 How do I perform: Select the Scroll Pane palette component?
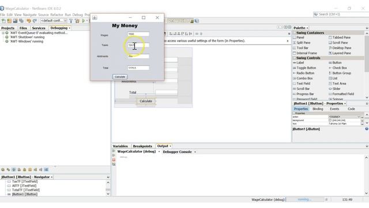click(338, 43)
